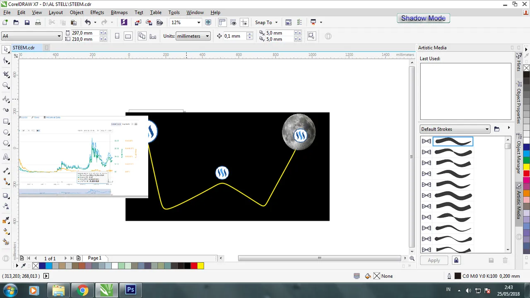Viewport: 530px width, 298px height.
Task: Select the Interactive Fill tool
Action: click(6, 231)
